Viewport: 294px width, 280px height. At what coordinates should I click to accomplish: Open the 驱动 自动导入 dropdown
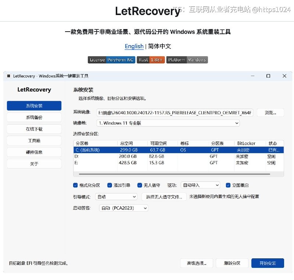(200, 185)
